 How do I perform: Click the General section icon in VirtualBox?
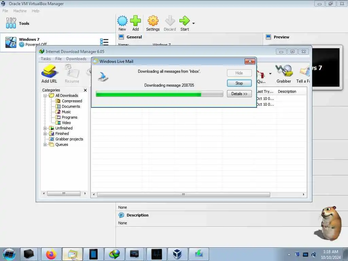click(121, 37)
